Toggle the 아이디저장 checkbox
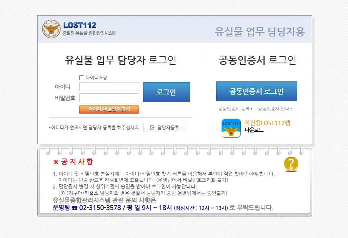This screenshot has width=348, height=238. [x=82, y=78]
